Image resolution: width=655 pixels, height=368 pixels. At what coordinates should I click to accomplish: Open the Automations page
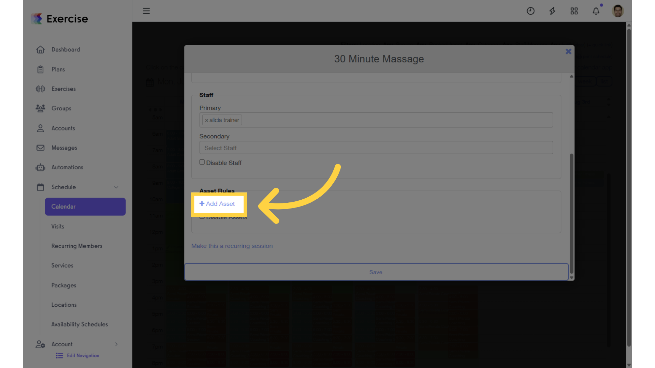point(67,167)
